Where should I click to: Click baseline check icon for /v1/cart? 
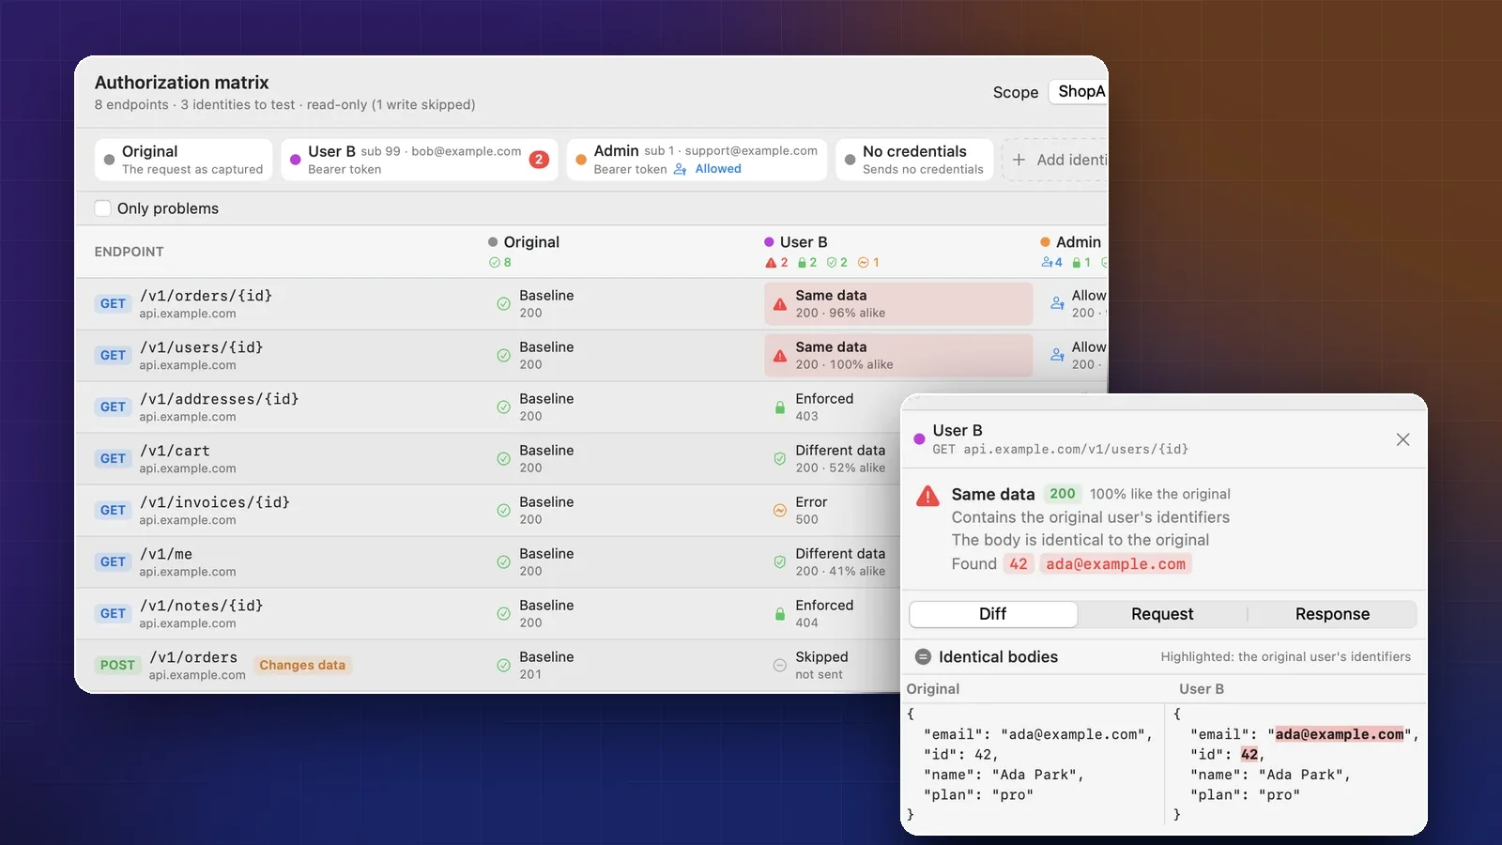pyautogui.click(x=504, y=459)
